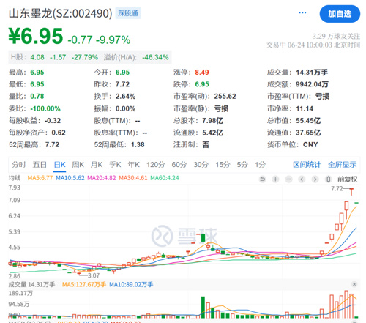Image resolution: width=366 pixels, height=323 pixels.
Task: Zoom out chart with minus icon
Action: (288, 179)
